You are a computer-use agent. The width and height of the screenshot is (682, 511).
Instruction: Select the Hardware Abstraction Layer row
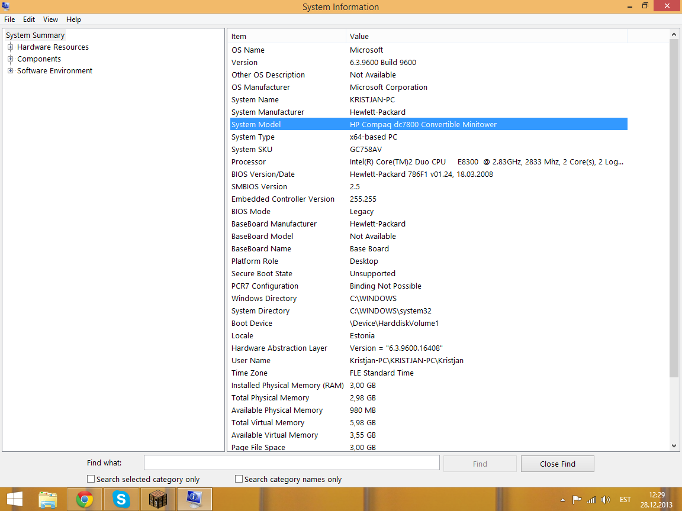tap(429, 348)
